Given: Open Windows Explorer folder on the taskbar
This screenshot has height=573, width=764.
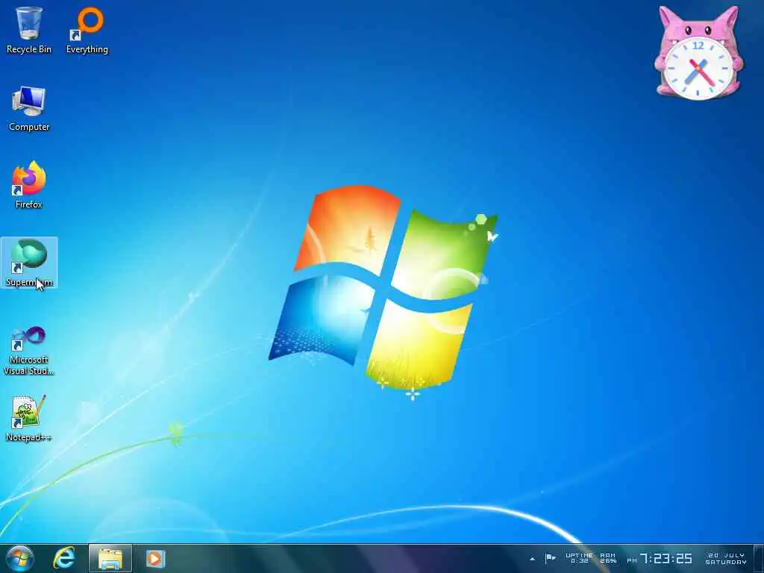Looking at the screenshot, I should click(110, 558).
